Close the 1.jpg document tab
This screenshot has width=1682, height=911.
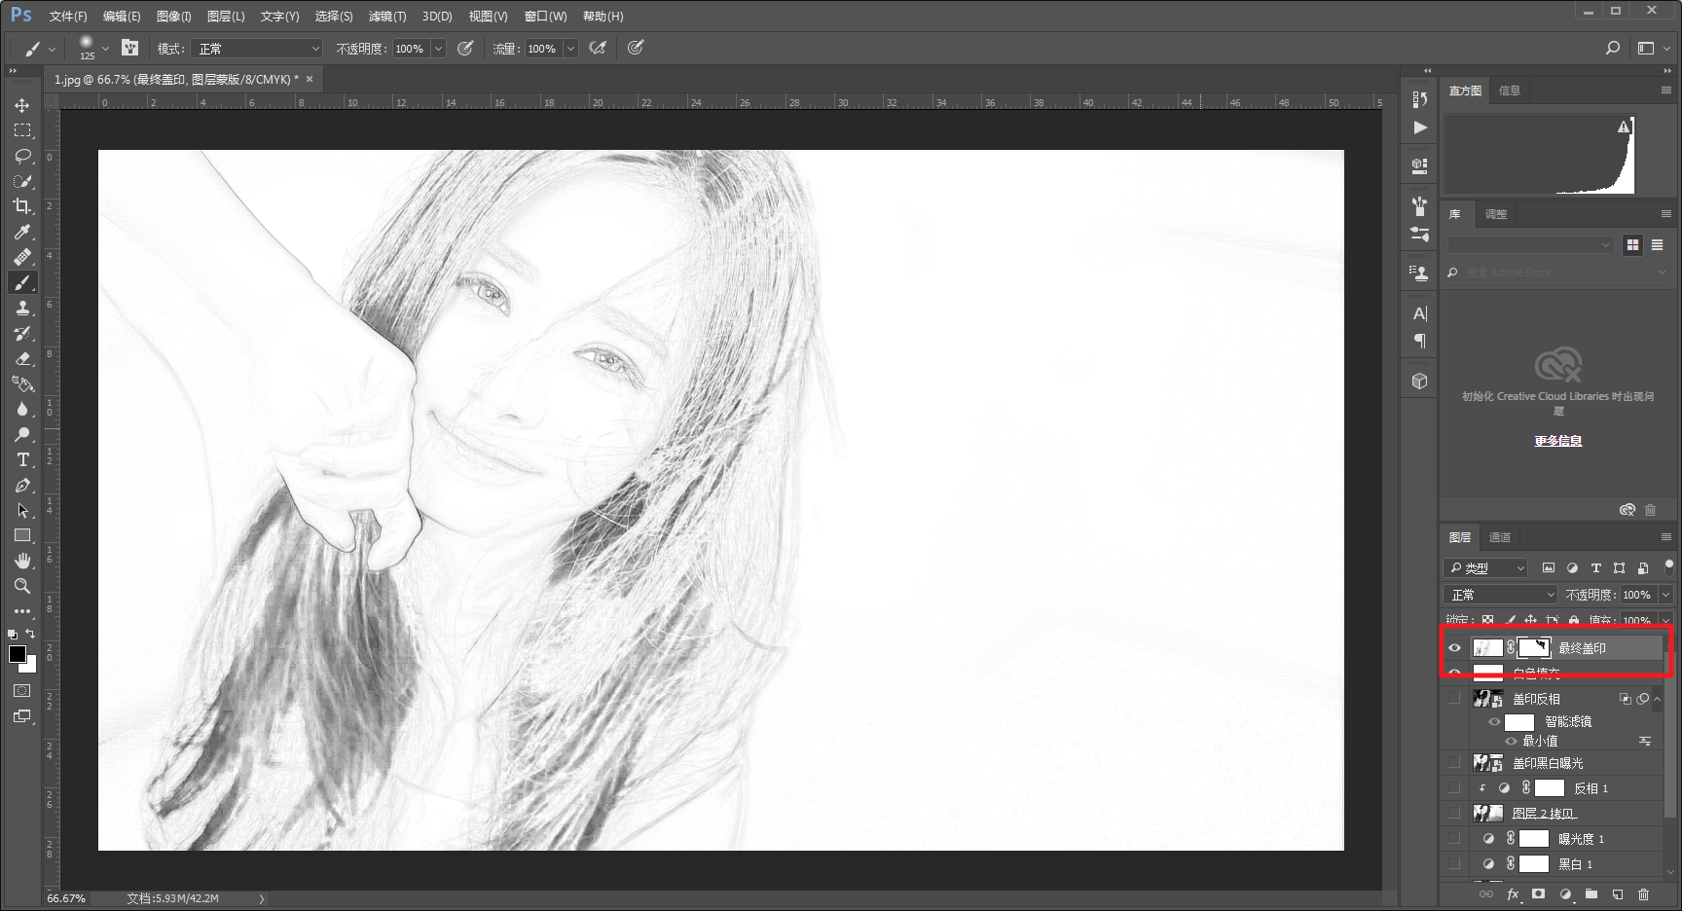(x=310, y=79)
